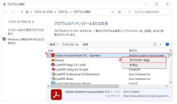Choose 変更(C) in the context menu
Viewport: 177px width, 104px height.
[x=134, y=65]
